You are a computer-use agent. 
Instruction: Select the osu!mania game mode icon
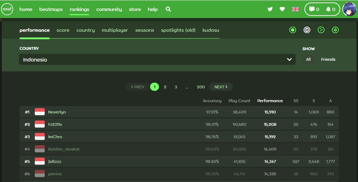335,30
